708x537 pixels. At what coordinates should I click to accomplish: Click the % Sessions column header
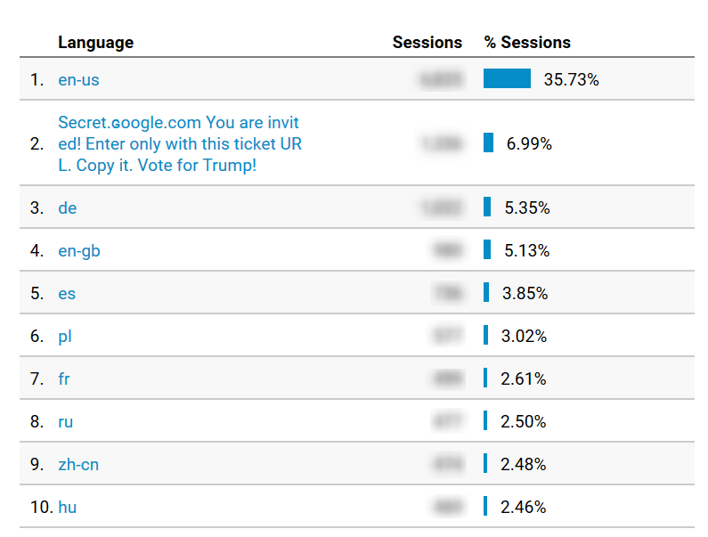[527, 42]
